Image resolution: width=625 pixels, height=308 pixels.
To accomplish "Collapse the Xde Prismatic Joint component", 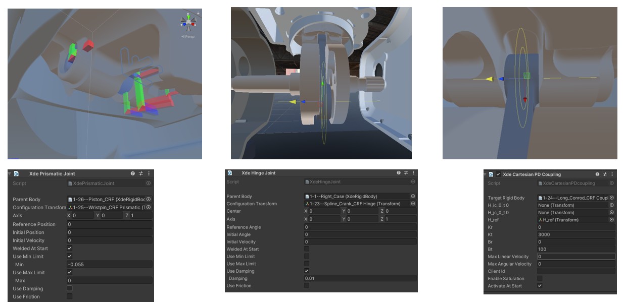I will (10, 173).
